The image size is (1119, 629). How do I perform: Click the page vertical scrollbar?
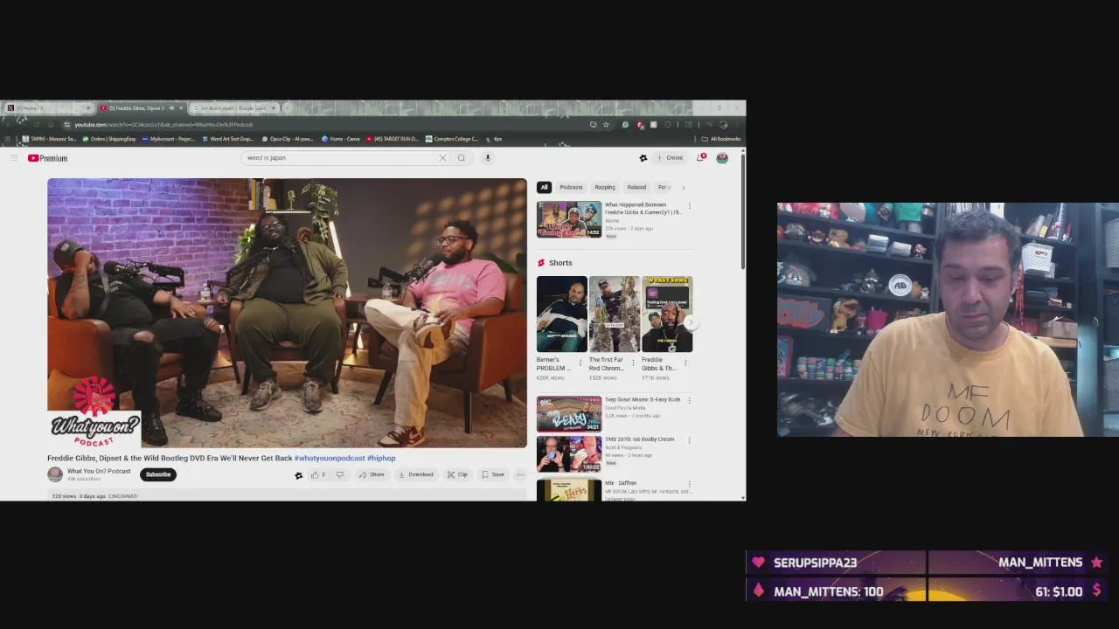(x=743, y=210)
